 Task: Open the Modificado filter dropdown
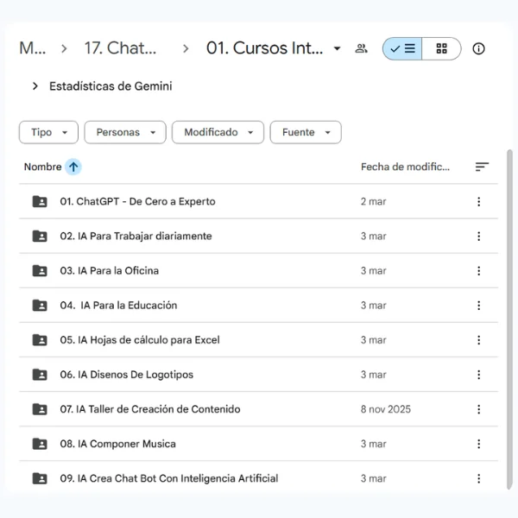tap(218, 132)
